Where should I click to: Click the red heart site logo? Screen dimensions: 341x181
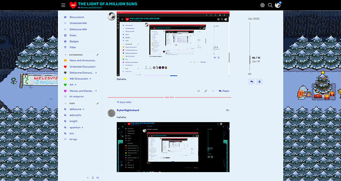pos(73,5)
